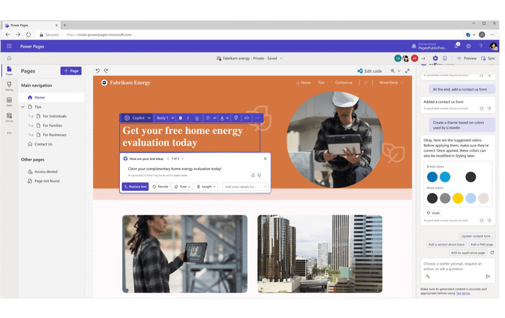505x318 pixels.
Task: Apply italic formatting
Action: coord(188,118)
